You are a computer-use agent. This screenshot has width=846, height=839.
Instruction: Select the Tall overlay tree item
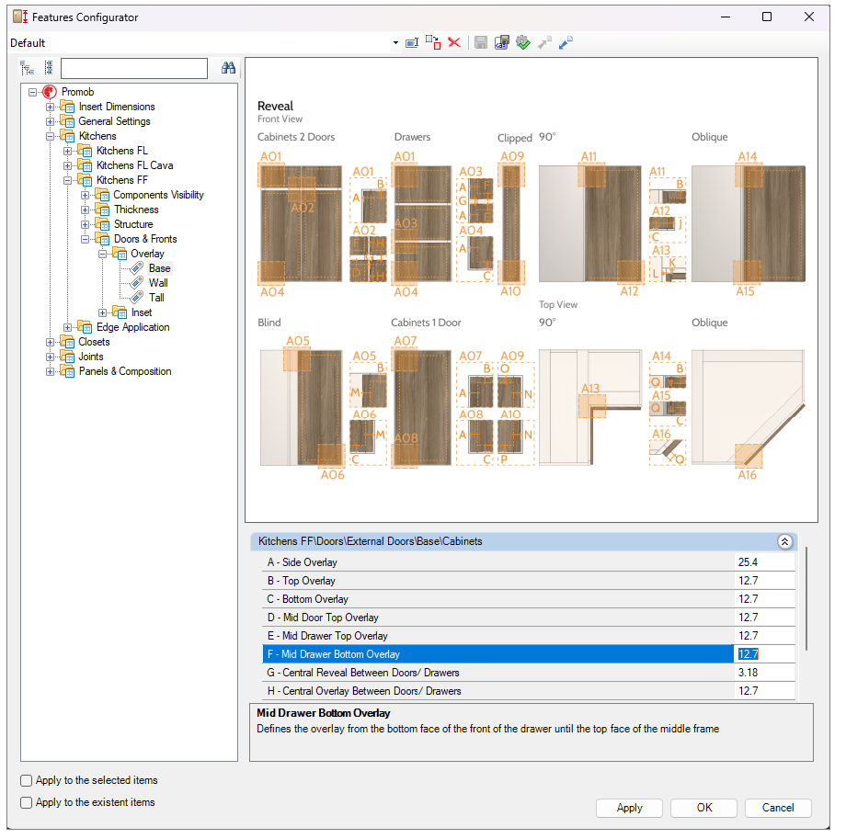[x=156, y=298]
